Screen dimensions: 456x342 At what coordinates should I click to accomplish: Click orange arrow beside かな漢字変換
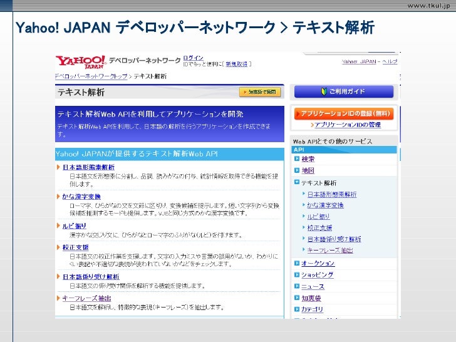click(58, 197)
